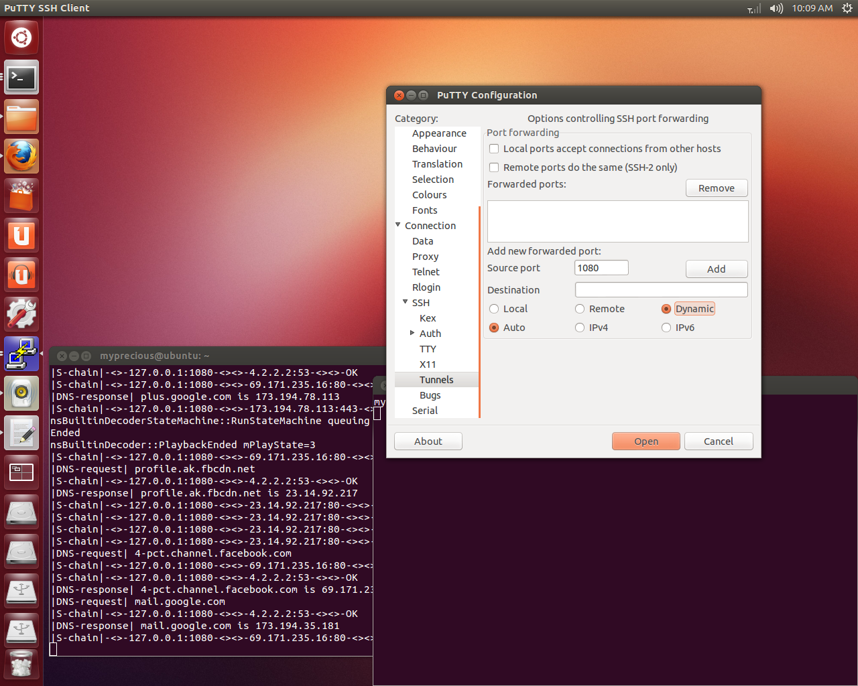Focus the Source port field
Image resolution: width=858 pixels, height=686 pixels.
602,268
